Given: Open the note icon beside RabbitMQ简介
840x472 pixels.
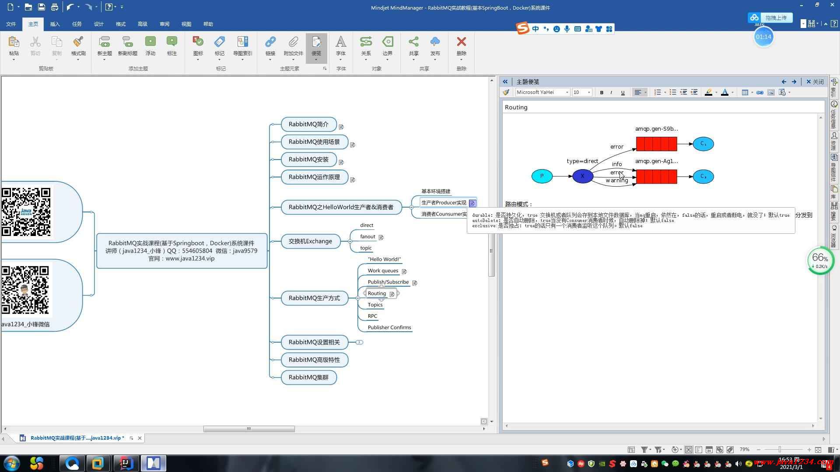Looking at the screenshot, I should (x=341, y=127).
